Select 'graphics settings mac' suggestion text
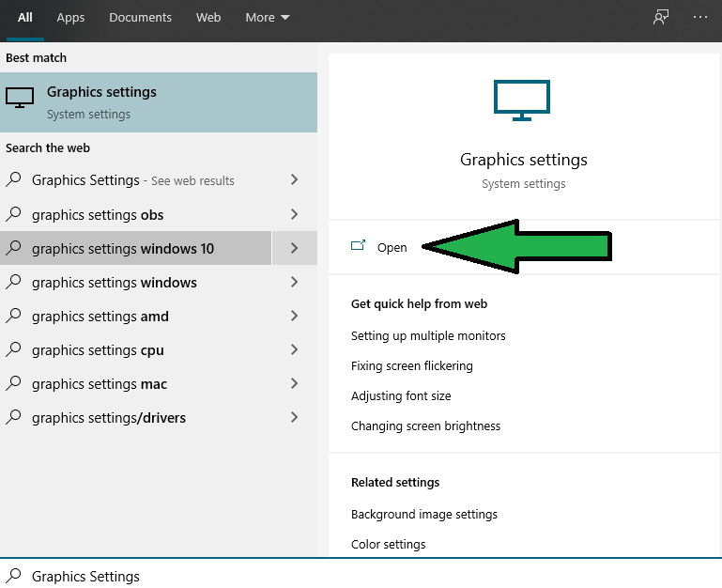 100,384
